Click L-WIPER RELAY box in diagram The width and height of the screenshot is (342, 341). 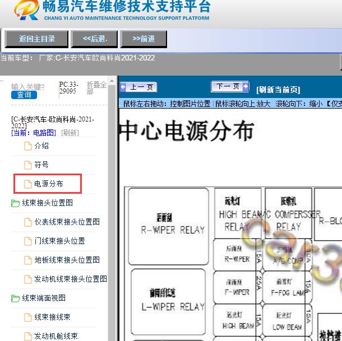pos(168,302)
